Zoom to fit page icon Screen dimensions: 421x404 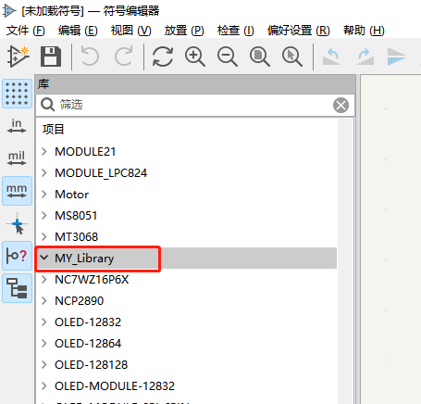(260, 57)
